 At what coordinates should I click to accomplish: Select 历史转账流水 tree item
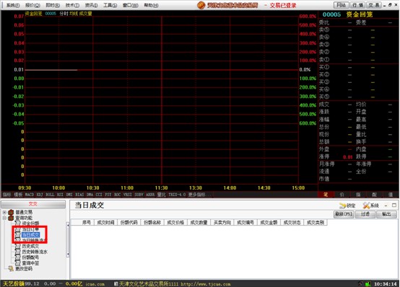click(x=35, y=252)
